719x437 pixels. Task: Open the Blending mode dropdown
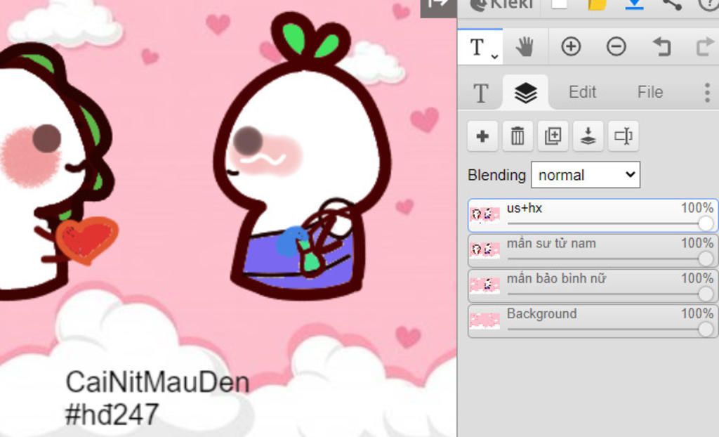coord(586,174)
